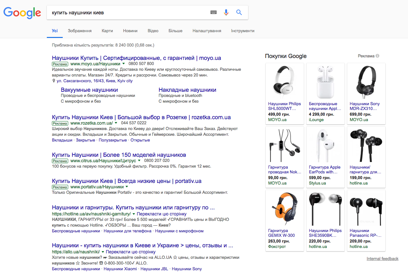408x276 pixels.
Task: Open the Новини tab
Action: [130, 31]
